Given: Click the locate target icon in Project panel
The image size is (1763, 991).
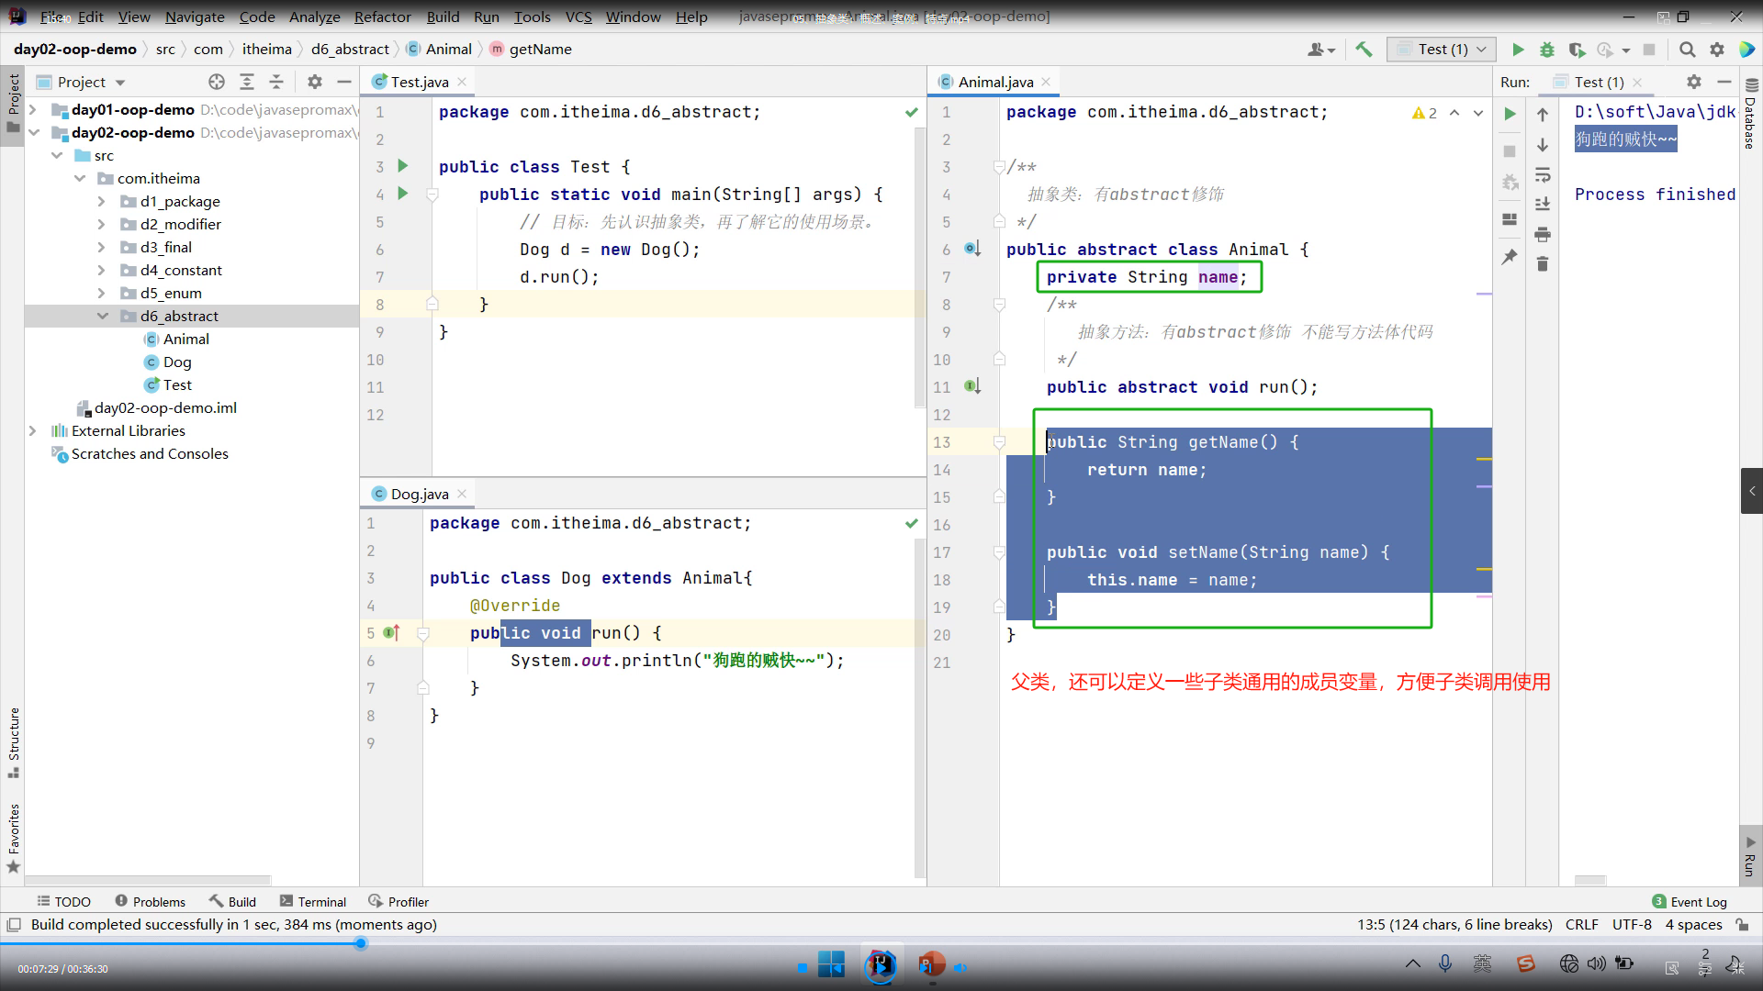Looking at the screenshot, I should pos(217,82).
